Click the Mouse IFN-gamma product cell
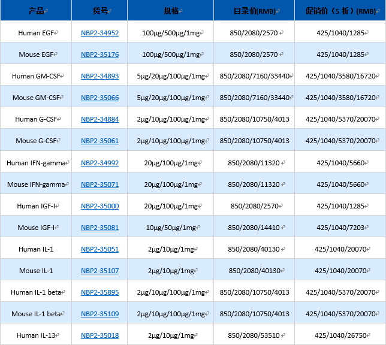Image resolution: width=386 pixels, height=345 pixels. 36,184
